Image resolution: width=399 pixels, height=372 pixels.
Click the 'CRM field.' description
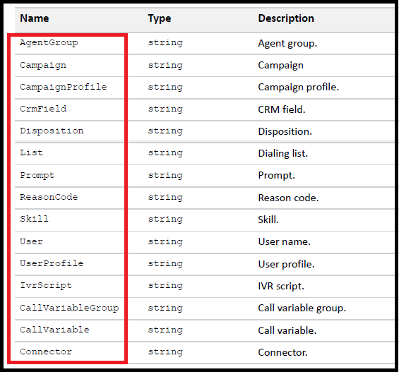282,109
